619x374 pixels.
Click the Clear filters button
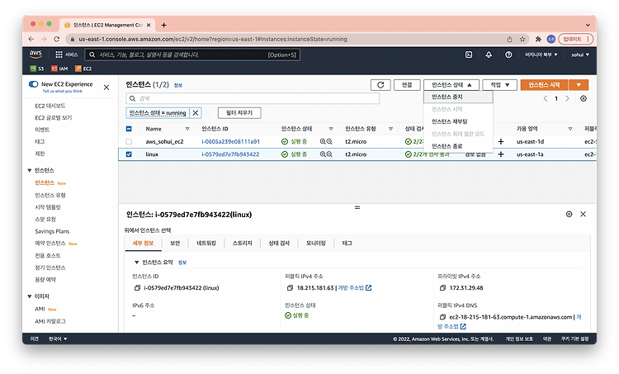[x=239, y=113]
